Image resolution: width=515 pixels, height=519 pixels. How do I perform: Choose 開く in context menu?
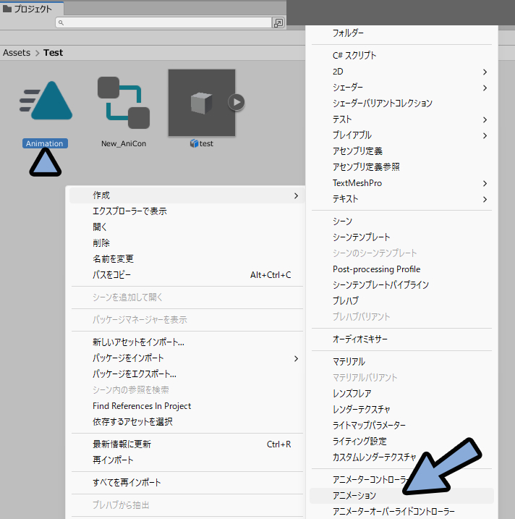coord(187,227)
